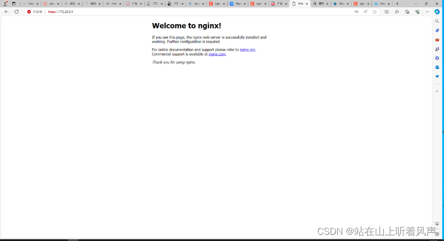Viewport: 444px width, 241px height.
Task: Switch to the Linu tab with cloud icon
Action: point(382,4)
